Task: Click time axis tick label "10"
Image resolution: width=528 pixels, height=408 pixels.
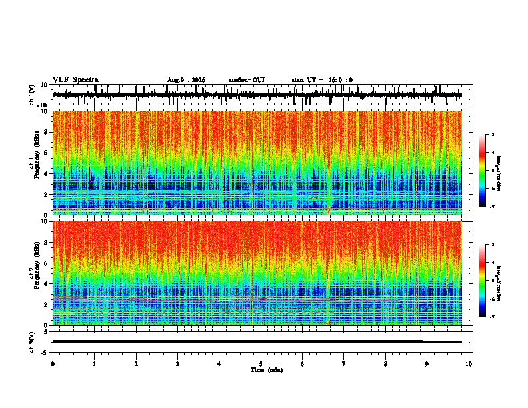Action: click(x=469, y=364)
